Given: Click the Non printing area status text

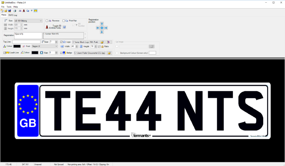Looking at the screenshot, I should (x=88, y=164).
